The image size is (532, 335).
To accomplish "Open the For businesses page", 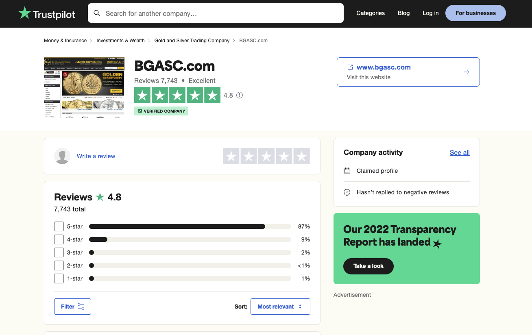I will 475,13.
